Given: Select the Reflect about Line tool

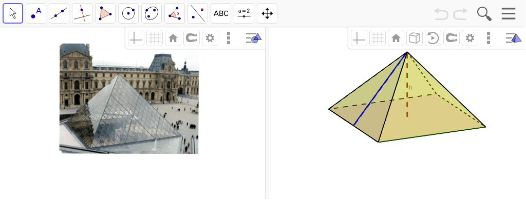Looking at the screenshot, I should [x=198, y=13].
